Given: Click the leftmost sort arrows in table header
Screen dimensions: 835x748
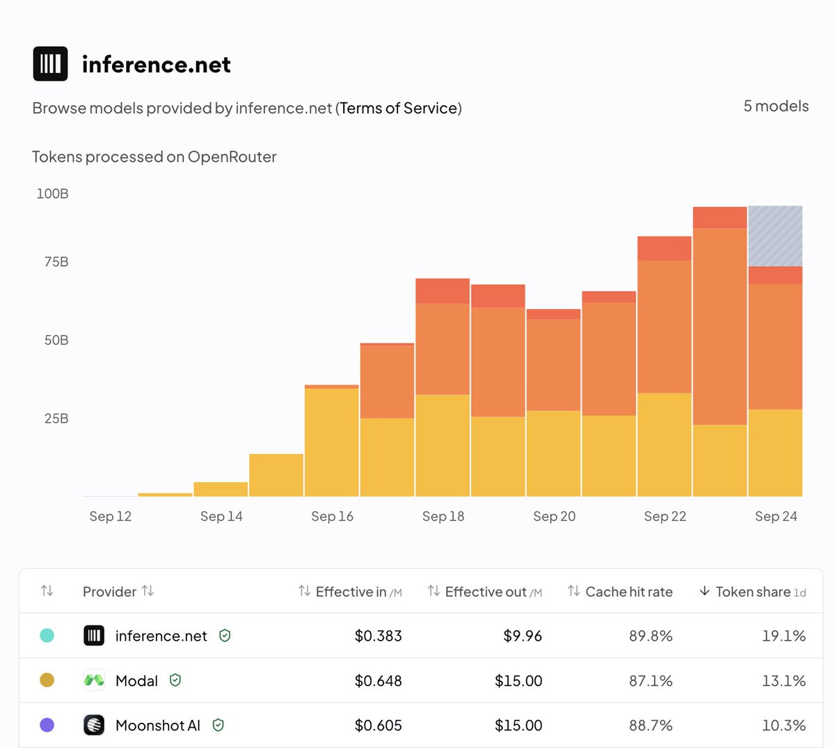Looking at the screenshot, I should 47,591.
